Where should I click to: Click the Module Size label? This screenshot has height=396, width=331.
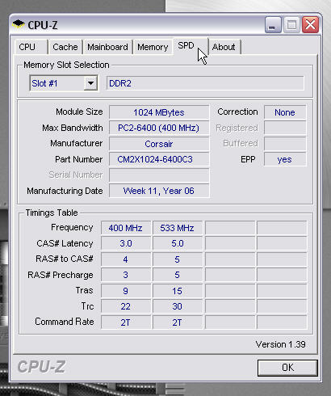point(79,112)
